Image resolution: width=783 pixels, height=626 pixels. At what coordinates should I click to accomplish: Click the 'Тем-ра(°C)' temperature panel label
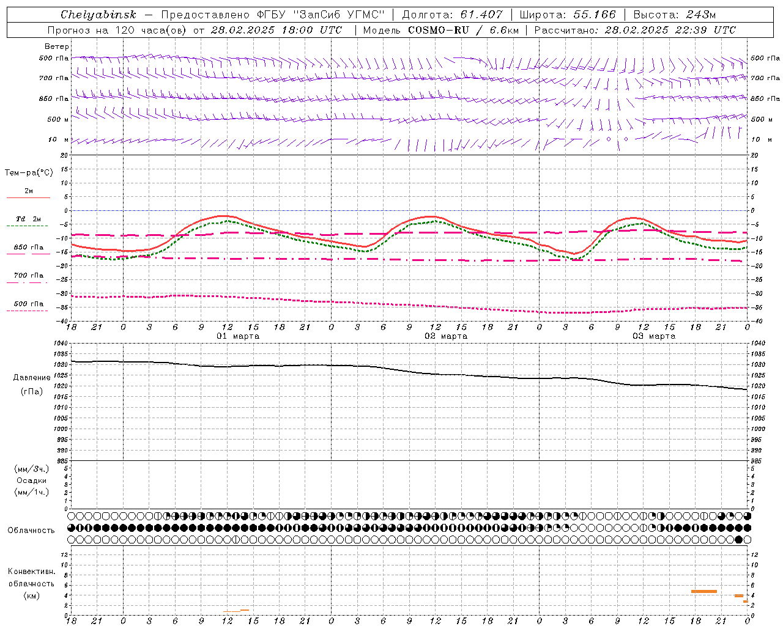tap(29, 173)
